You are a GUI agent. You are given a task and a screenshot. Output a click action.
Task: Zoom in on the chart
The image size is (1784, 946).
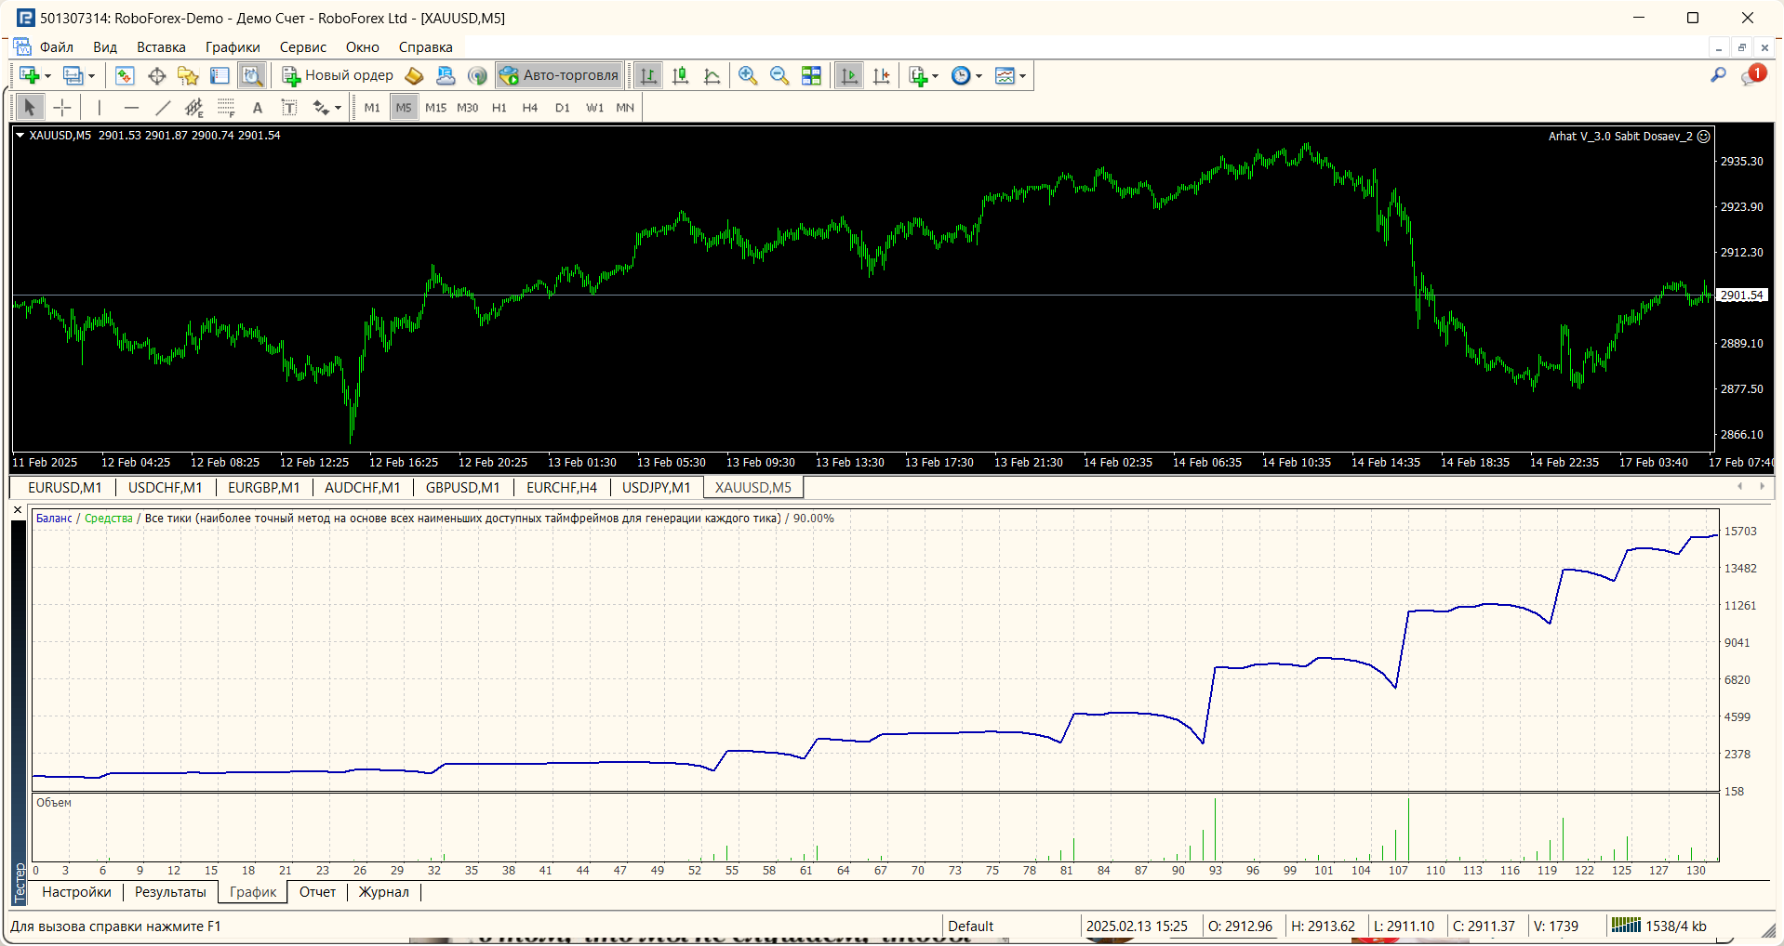pos(748,75)
